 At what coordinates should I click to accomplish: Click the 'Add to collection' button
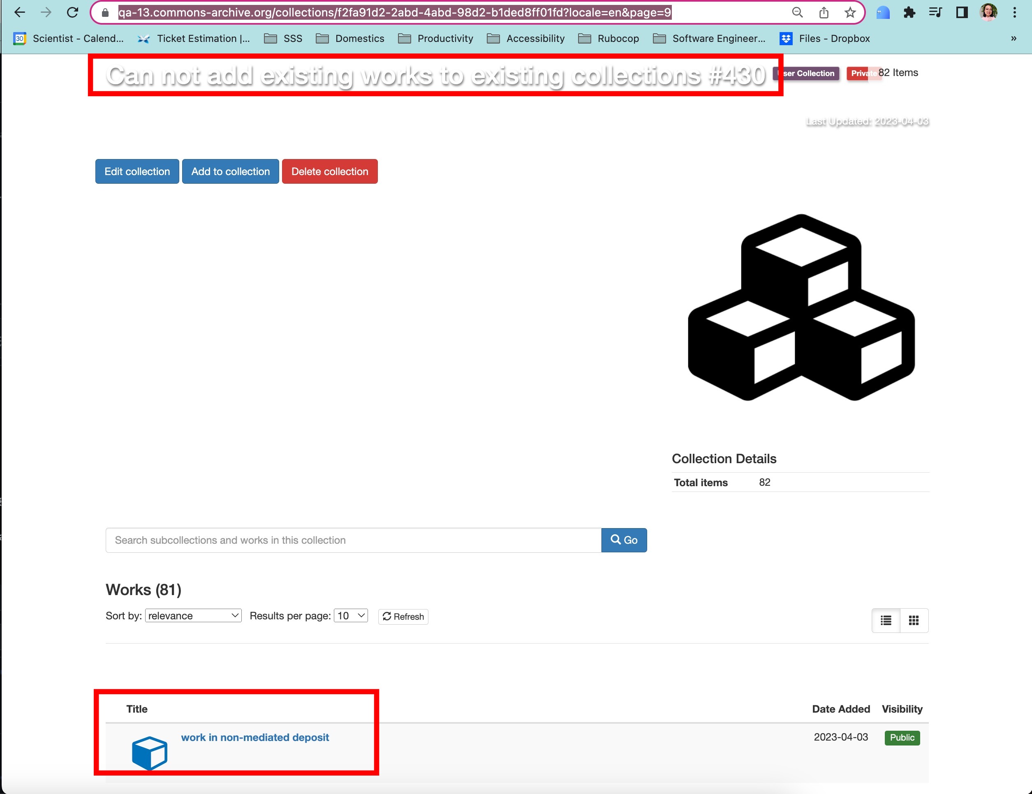coord(230,171)
